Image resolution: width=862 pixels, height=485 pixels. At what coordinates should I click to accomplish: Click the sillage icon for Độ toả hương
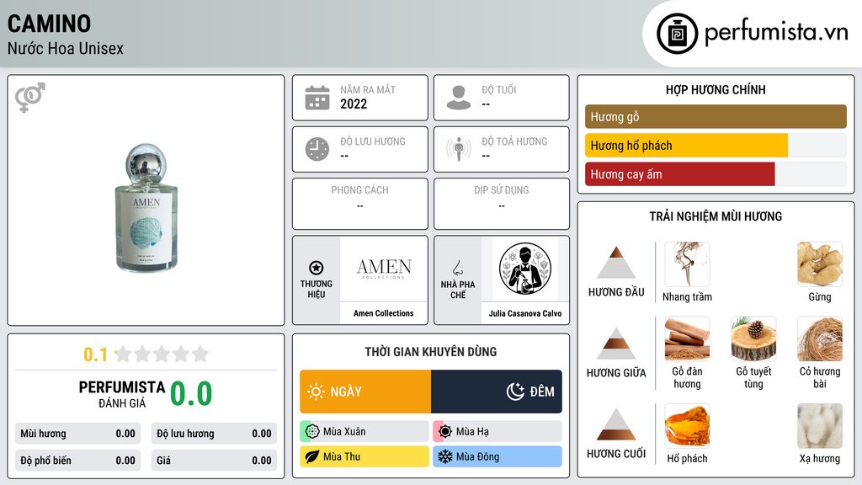tap(459, 149)
